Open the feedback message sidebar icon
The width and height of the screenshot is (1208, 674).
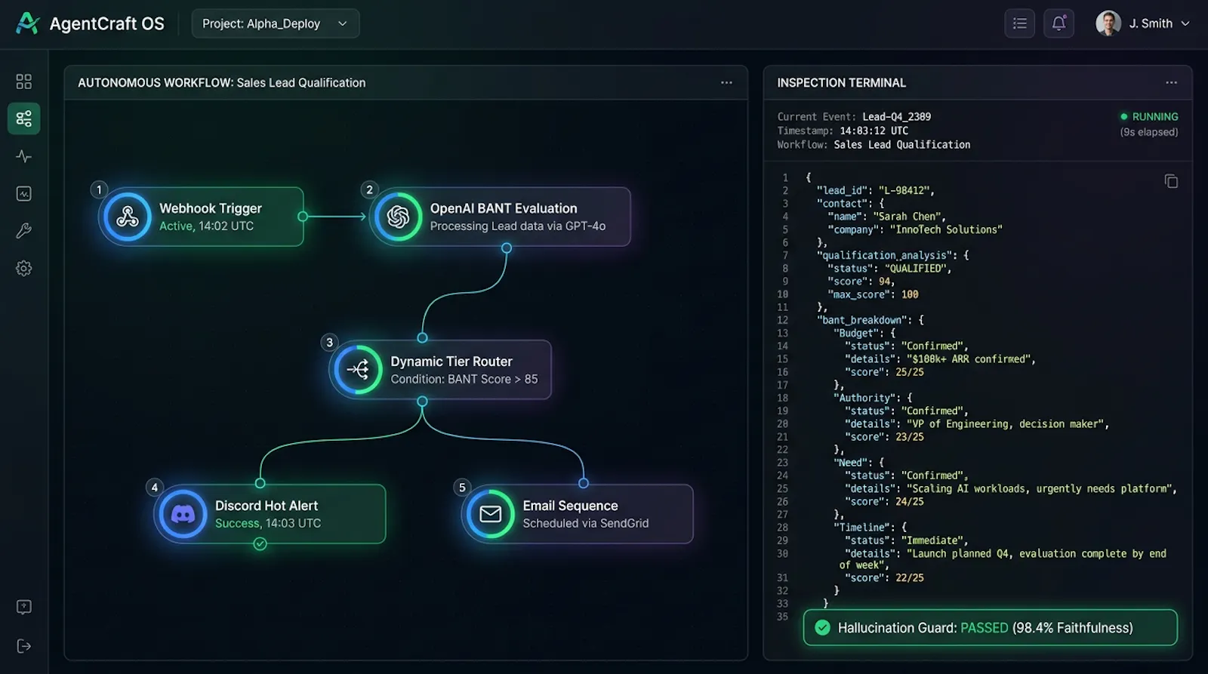click(x=24, y=607)
